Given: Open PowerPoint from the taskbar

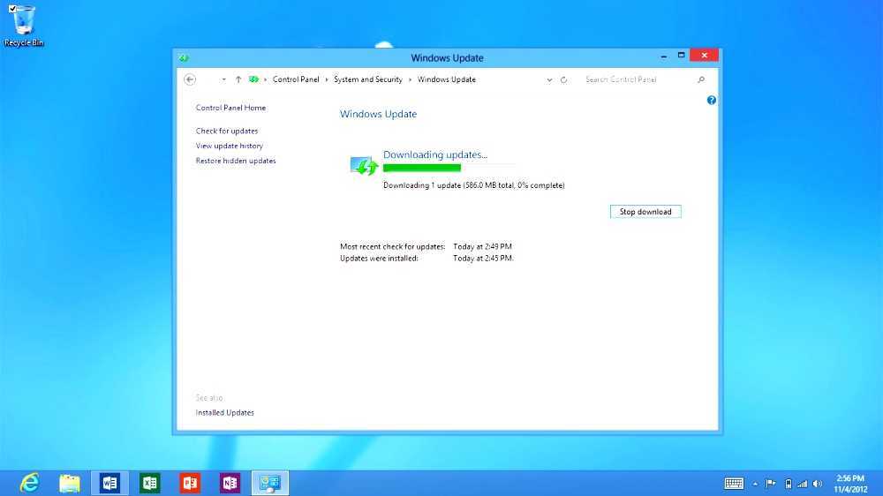Looking at the screenshot, I should click(190, 483).
